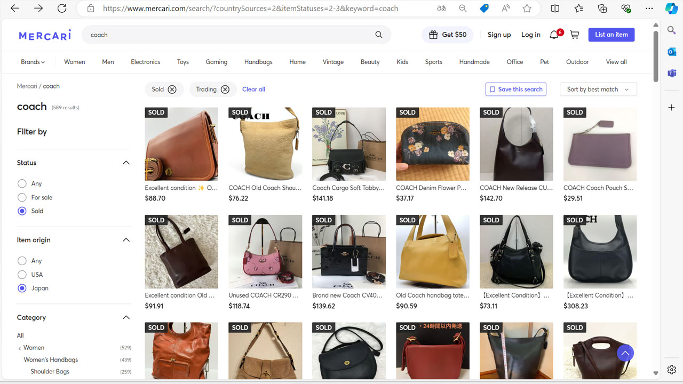Viewport: 683px width, 384px height.
Task: Open the Electronics category
Action: coord(145,62)
